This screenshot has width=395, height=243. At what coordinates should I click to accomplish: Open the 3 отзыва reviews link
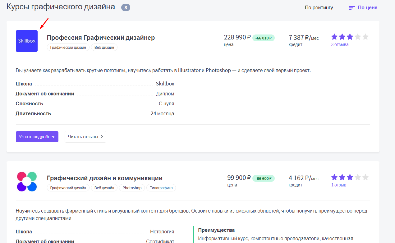click(340, 44)
